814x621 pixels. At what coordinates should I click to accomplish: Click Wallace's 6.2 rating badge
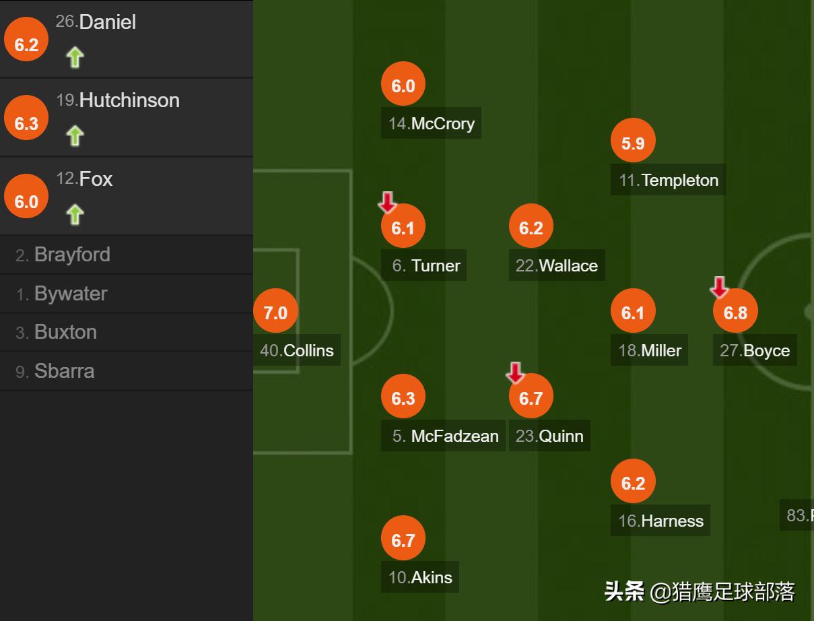[531, 226]
